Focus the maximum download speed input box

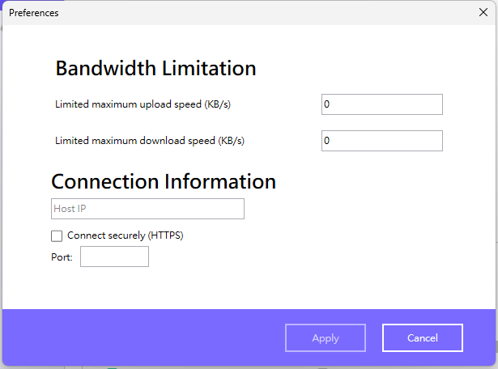coord(381,141)
